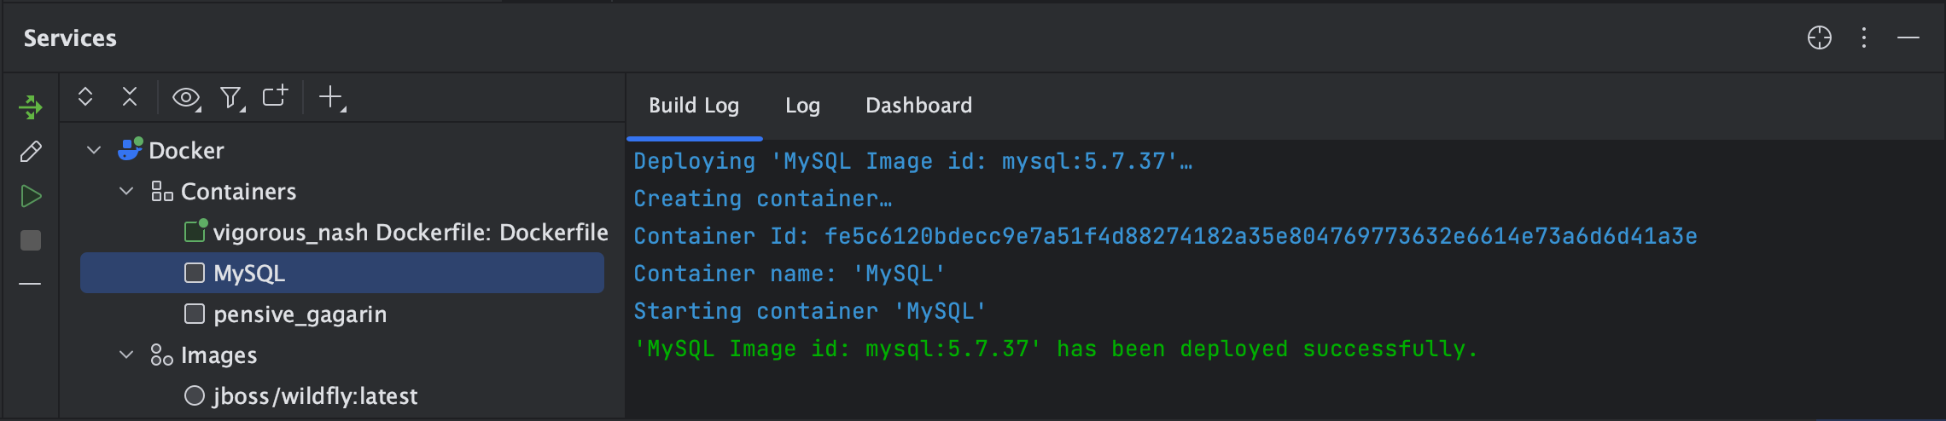Switch to the Log tab
Image resolution: width=1946 pixels, height=421 pixels.
point(802,106)
